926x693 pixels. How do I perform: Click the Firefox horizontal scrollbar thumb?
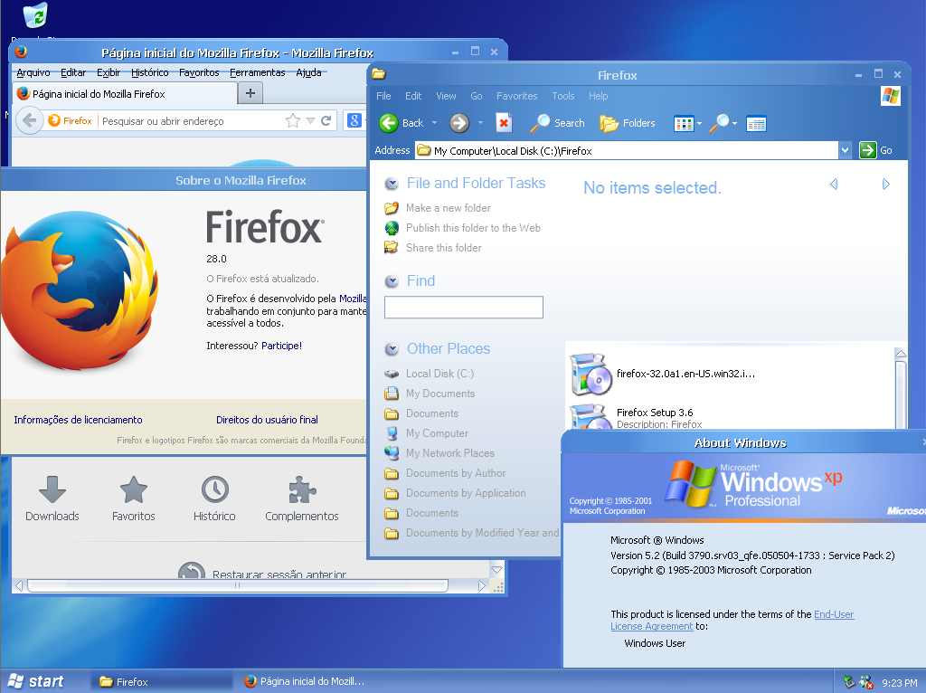[238, 585]
